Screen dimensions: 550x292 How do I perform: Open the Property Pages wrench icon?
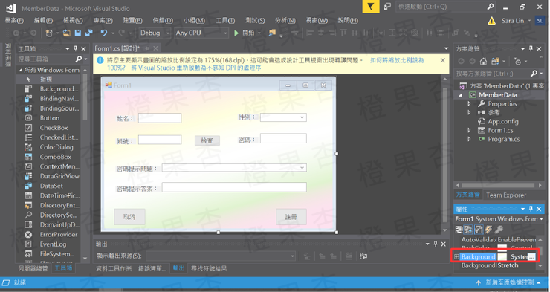tap(499, 230)
